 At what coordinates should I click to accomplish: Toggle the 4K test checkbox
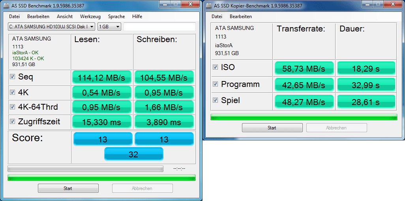click(12, 92)
